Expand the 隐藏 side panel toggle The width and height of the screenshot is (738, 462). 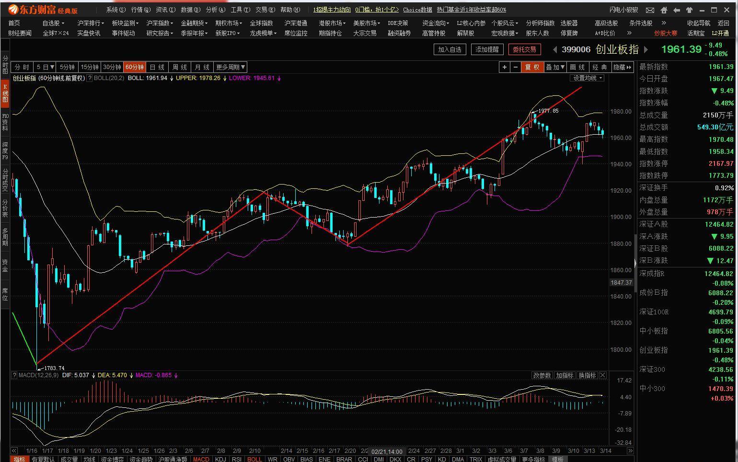pos(623,67)
